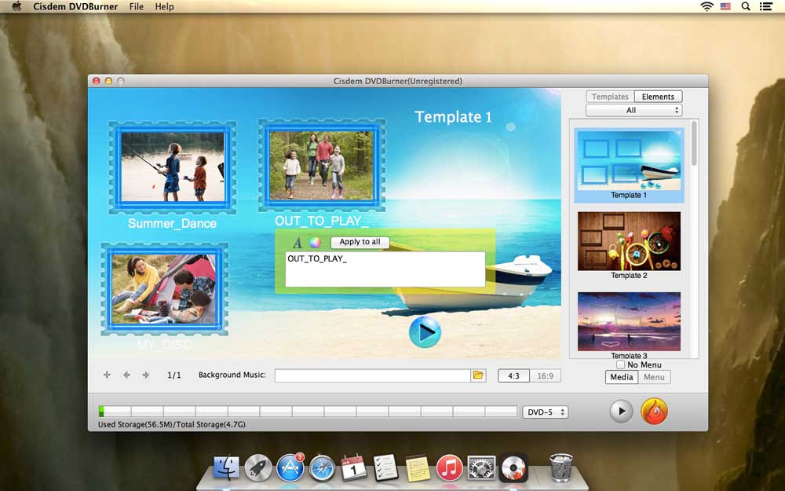Screen dimensions: 785x491
Task: Open the text color wheel picker
Action: [315, 243]
